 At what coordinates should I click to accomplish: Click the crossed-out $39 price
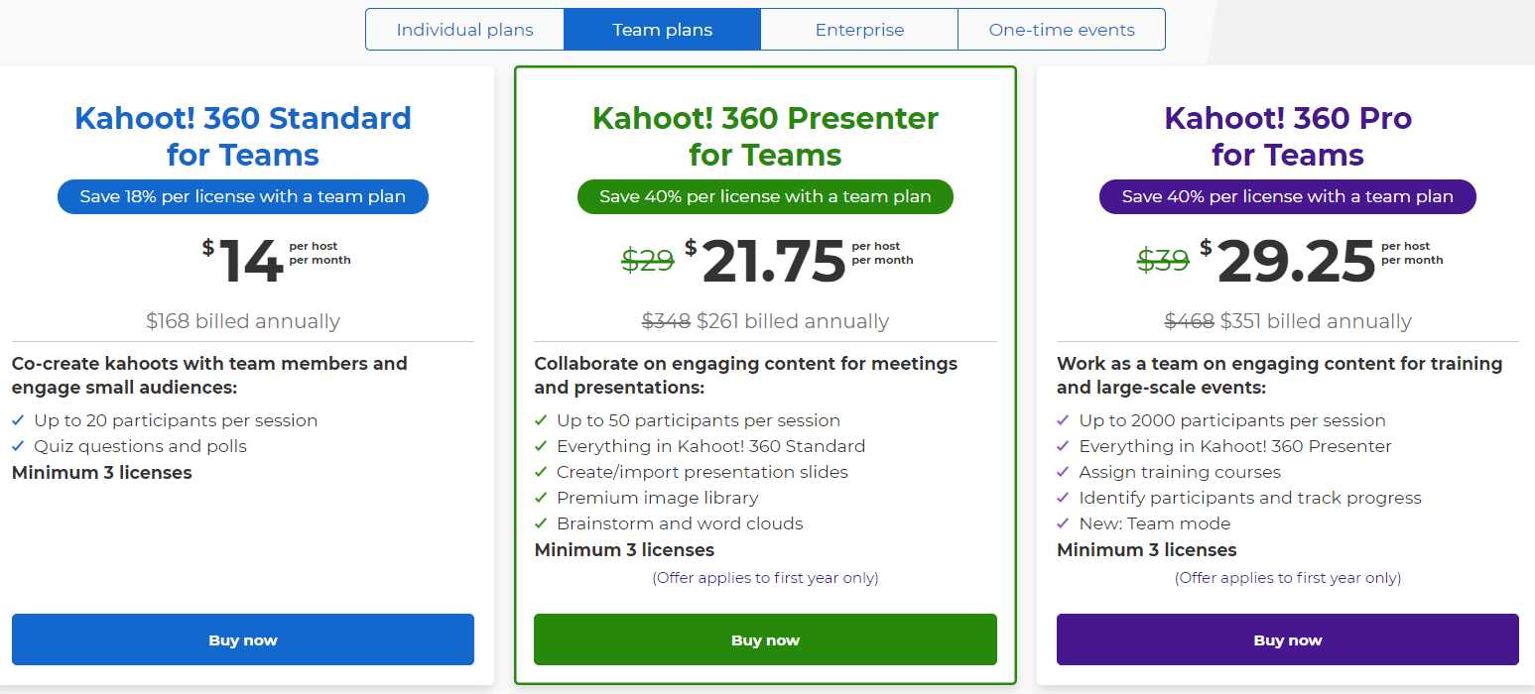click(1162, 261)
